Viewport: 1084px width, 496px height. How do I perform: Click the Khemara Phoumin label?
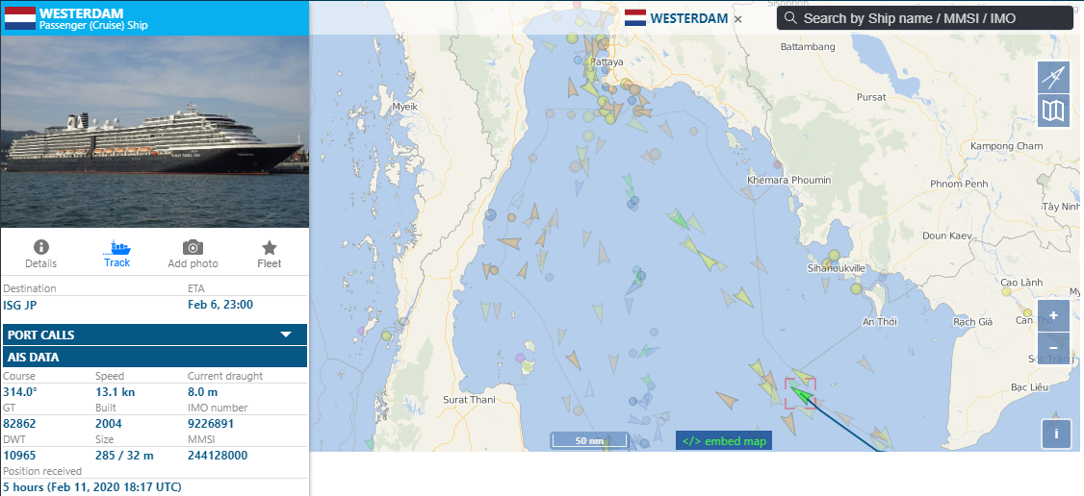coord(788,180)
